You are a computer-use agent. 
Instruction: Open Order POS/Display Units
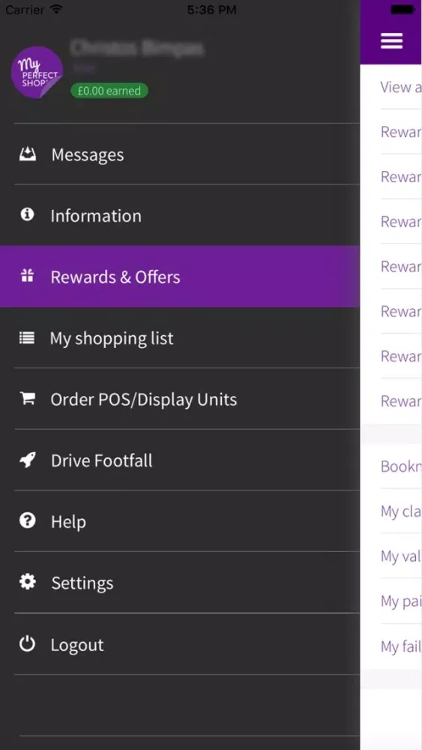coord(180,399)
